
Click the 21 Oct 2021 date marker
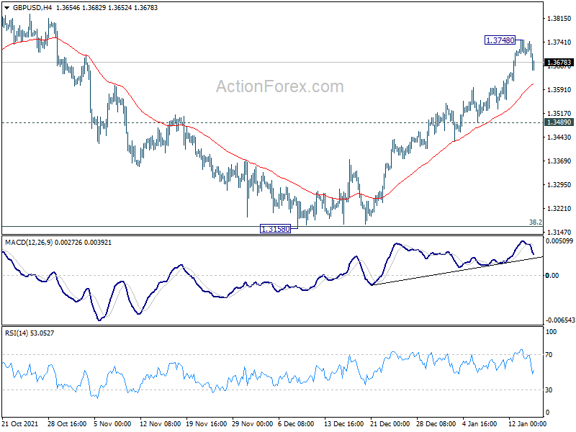(20, 423)
